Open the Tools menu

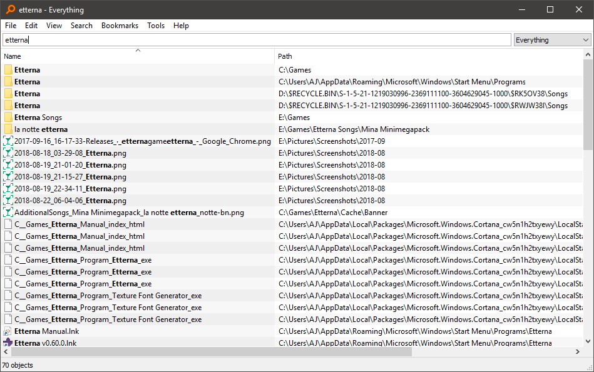point(156,26)
